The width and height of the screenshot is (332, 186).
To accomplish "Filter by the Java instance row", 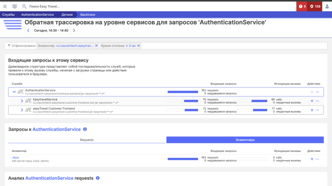I will tap(312, 159).
